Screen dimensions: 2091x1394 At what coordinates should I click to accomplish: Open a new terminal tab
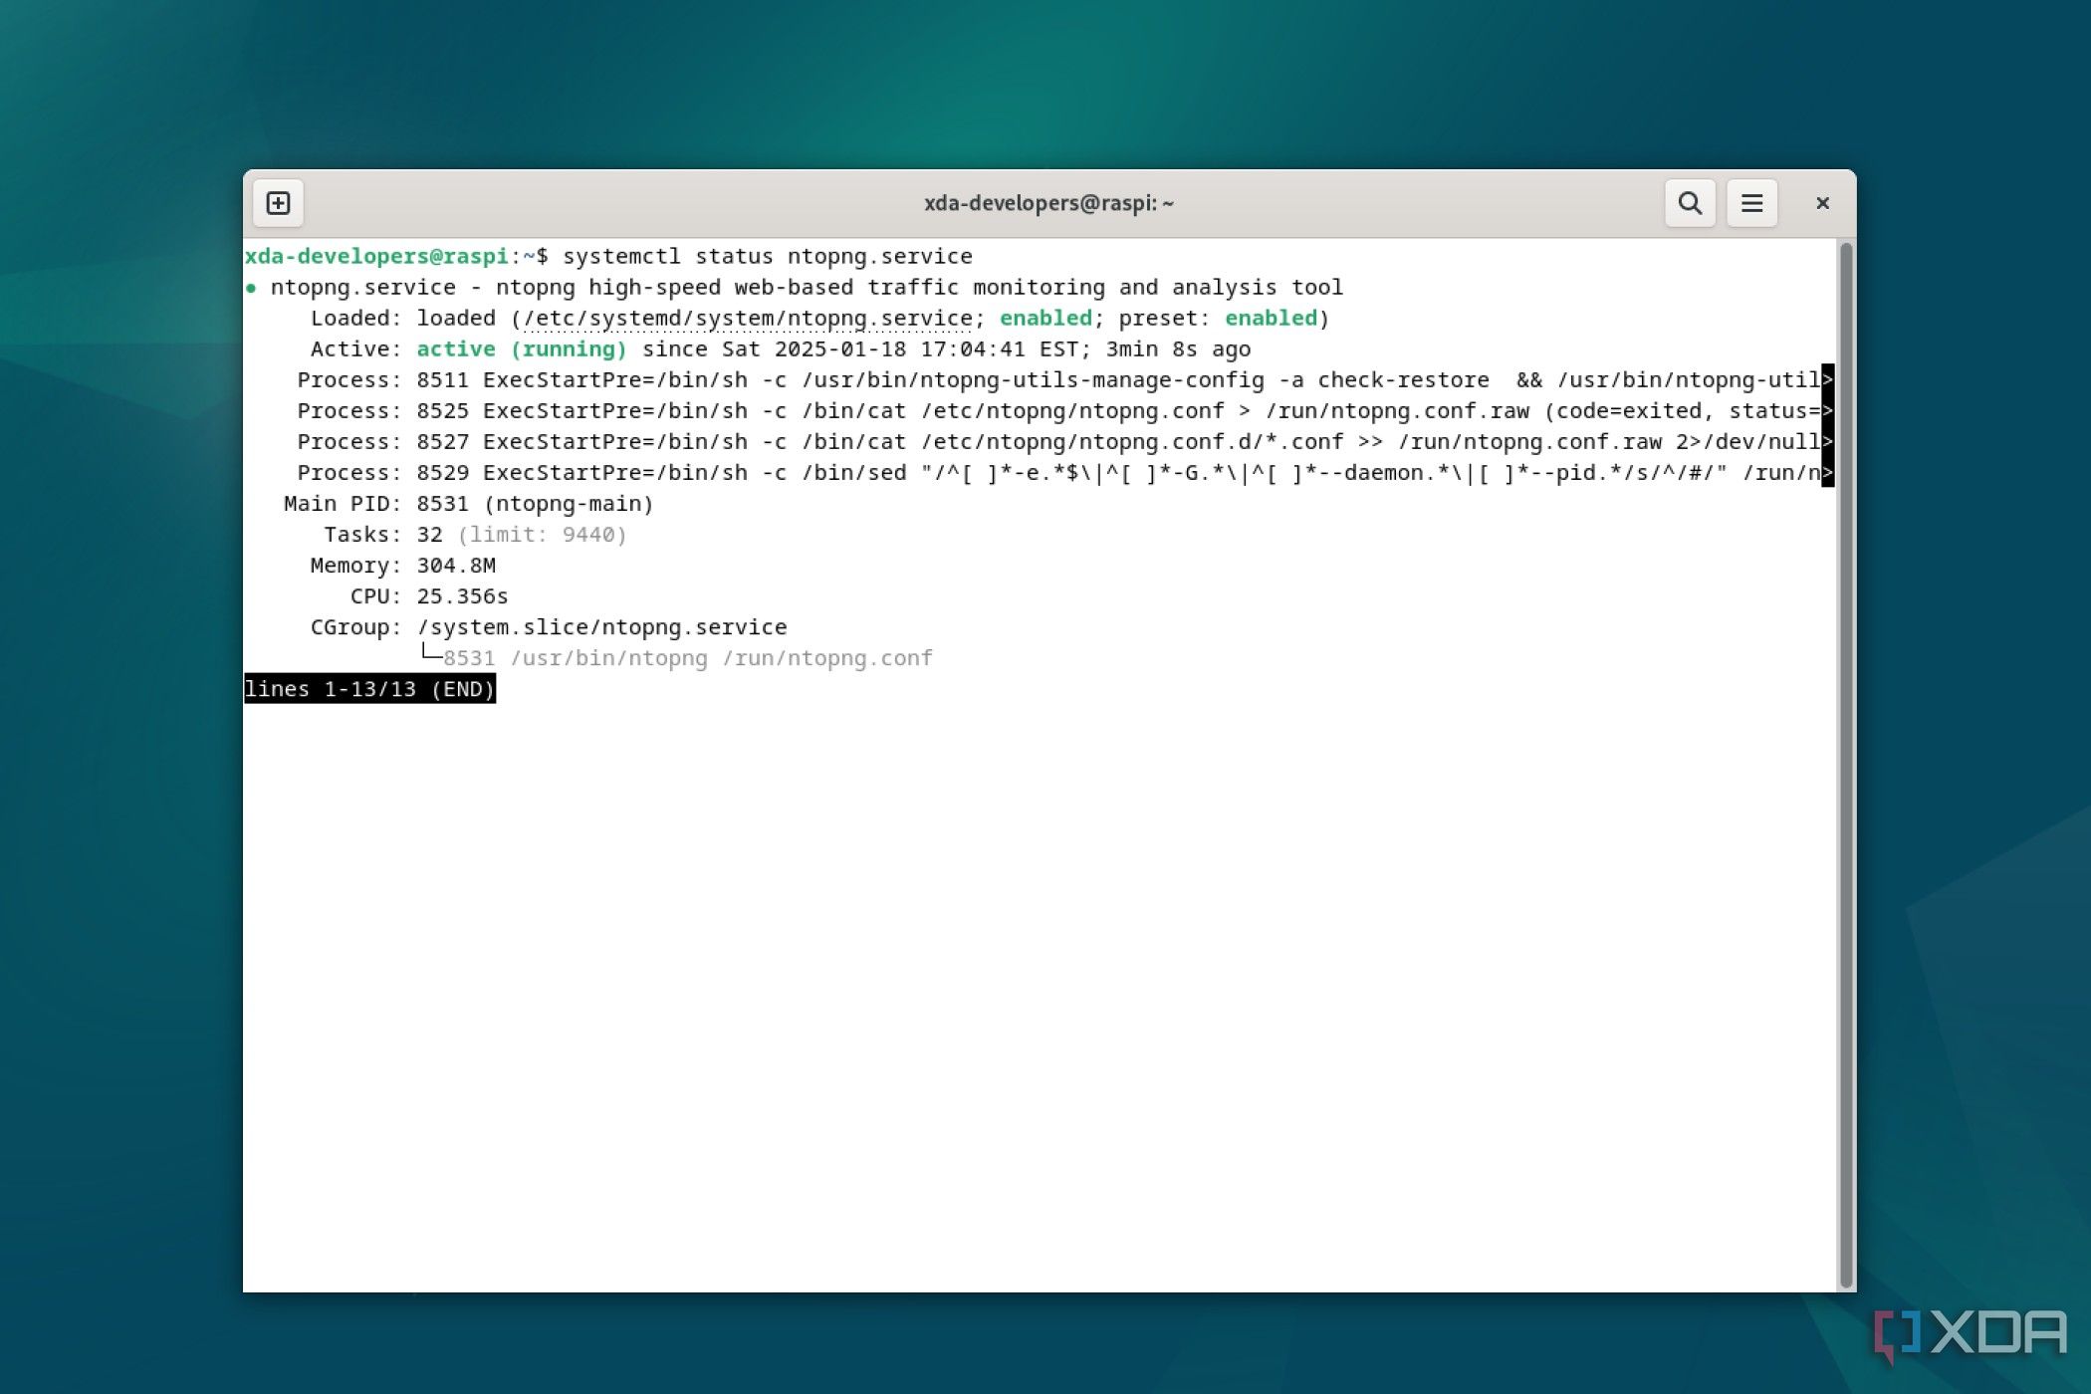(x=278, y=203)
